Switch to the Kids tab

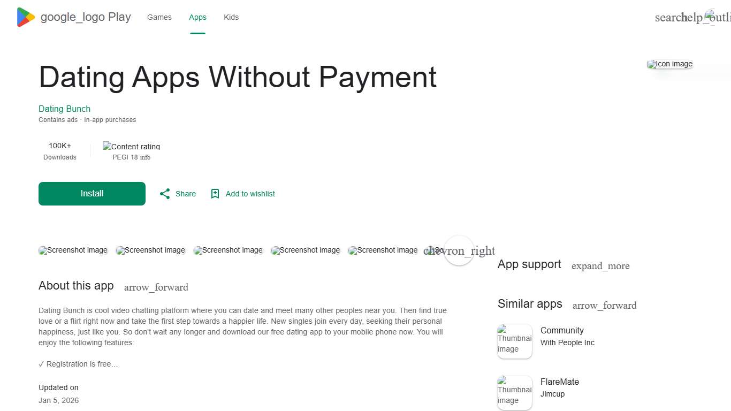[231, 17]
